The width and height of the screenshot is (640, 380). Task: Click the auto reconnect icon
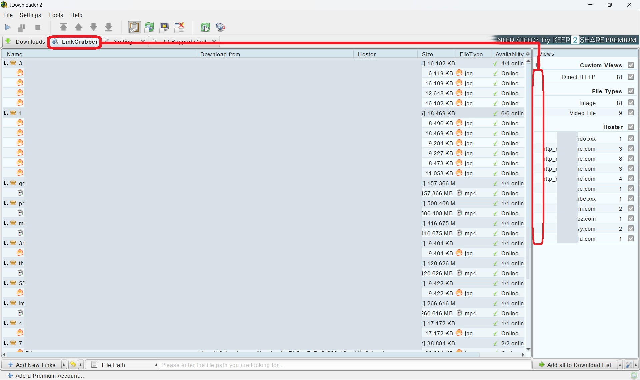149,27
